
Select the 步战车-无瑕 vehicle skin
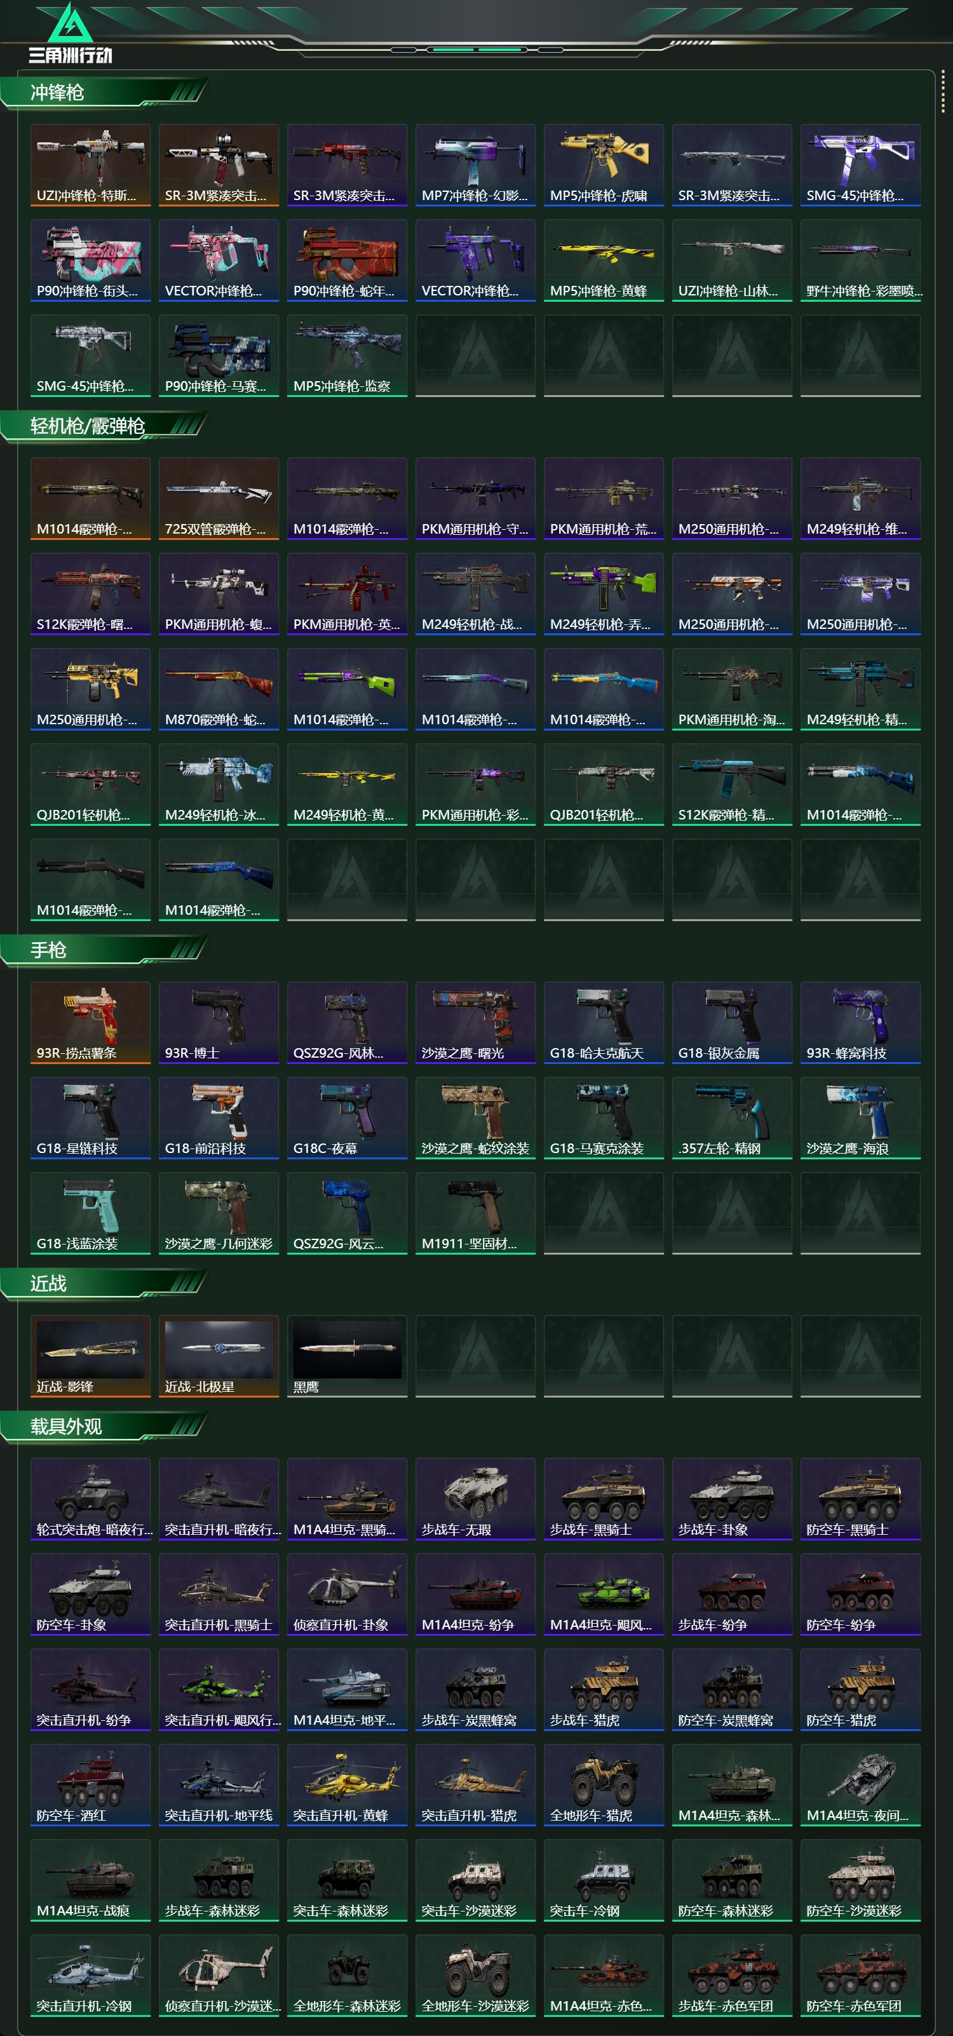pyautogui.click(x=475, y=1499)
